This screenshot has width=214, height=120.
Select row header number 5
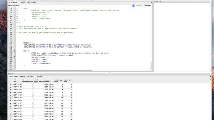click(10, 95)
